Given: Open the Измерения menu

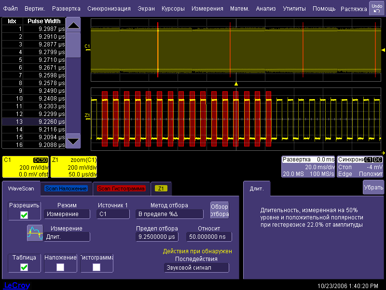Looking at the screenshot, I should [x=207, y=9].
